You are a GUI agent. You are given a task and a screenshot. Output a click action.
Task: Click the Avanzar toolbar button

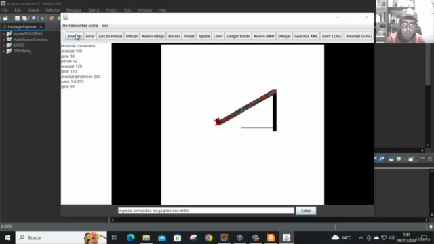[x=75, y=36]
